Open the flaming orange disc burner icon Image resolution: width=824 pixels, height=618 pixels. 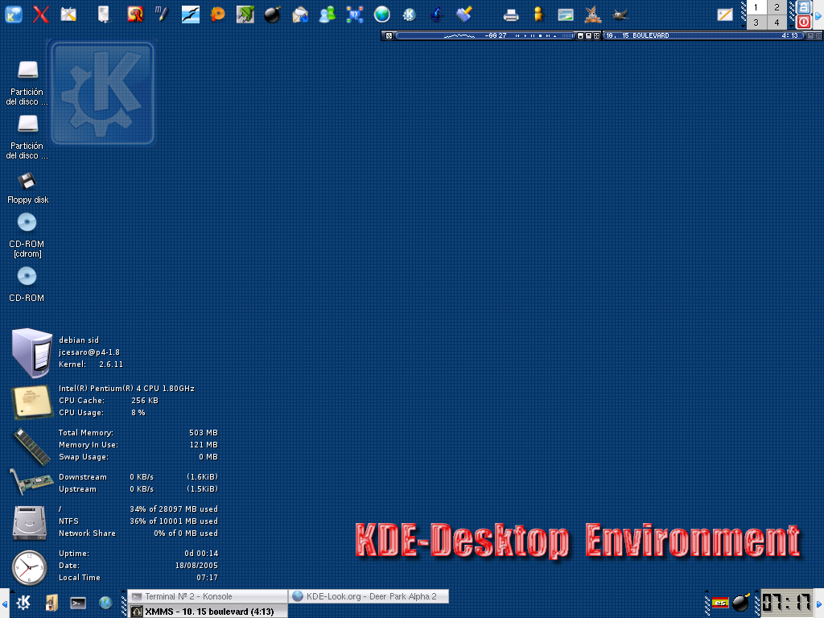217,14
